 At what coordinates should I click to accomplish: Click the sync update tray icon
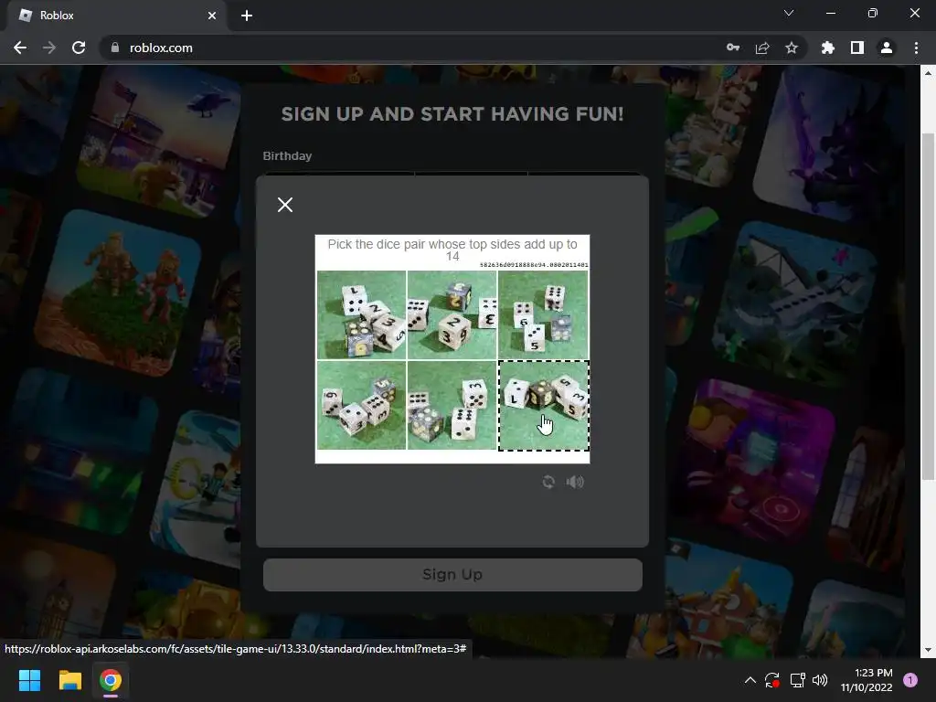[x=772, y=680]
